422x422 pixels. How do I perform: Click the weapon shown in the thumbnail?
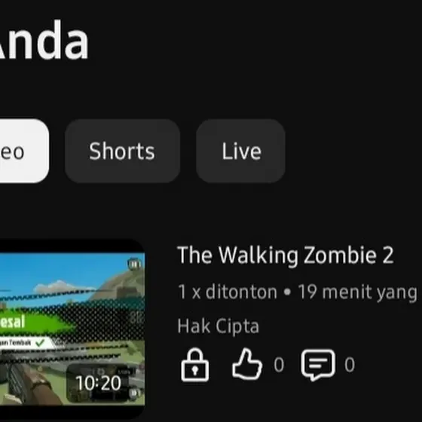click(x=26, y=381)
